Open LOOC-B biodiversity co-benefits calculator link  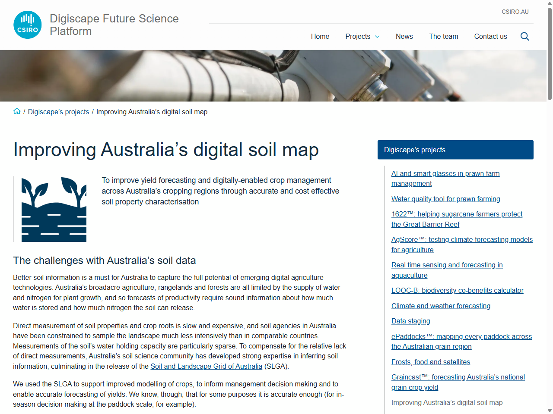coord(458,290)
